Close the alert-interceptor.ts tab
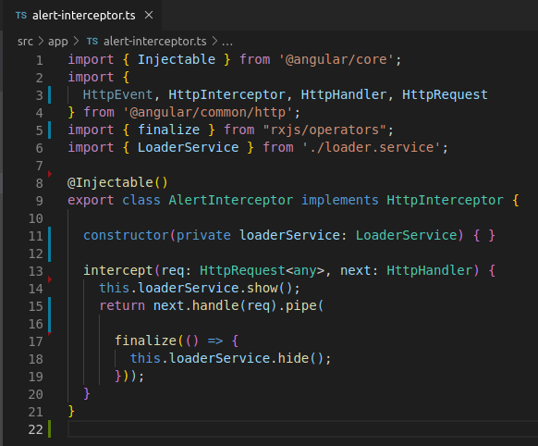Image resolution: width=538 pixels, height=446 pixels. click(x=149, y=15)
